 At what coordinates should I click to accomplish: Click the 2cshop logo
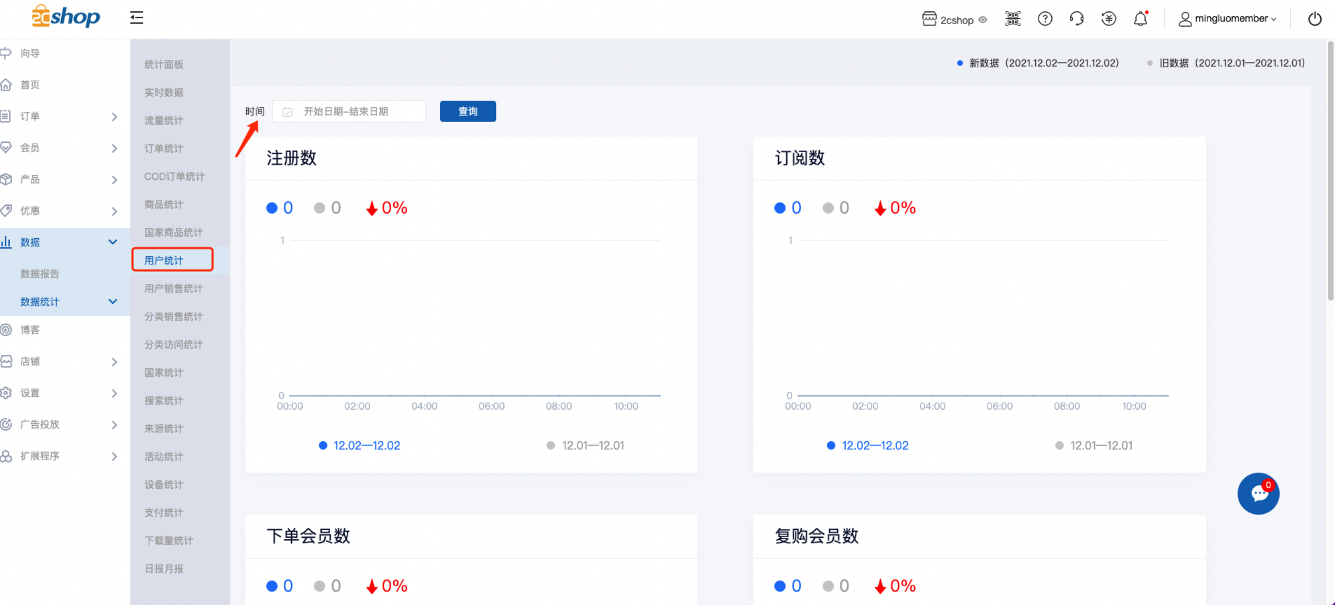pos(66,17)
